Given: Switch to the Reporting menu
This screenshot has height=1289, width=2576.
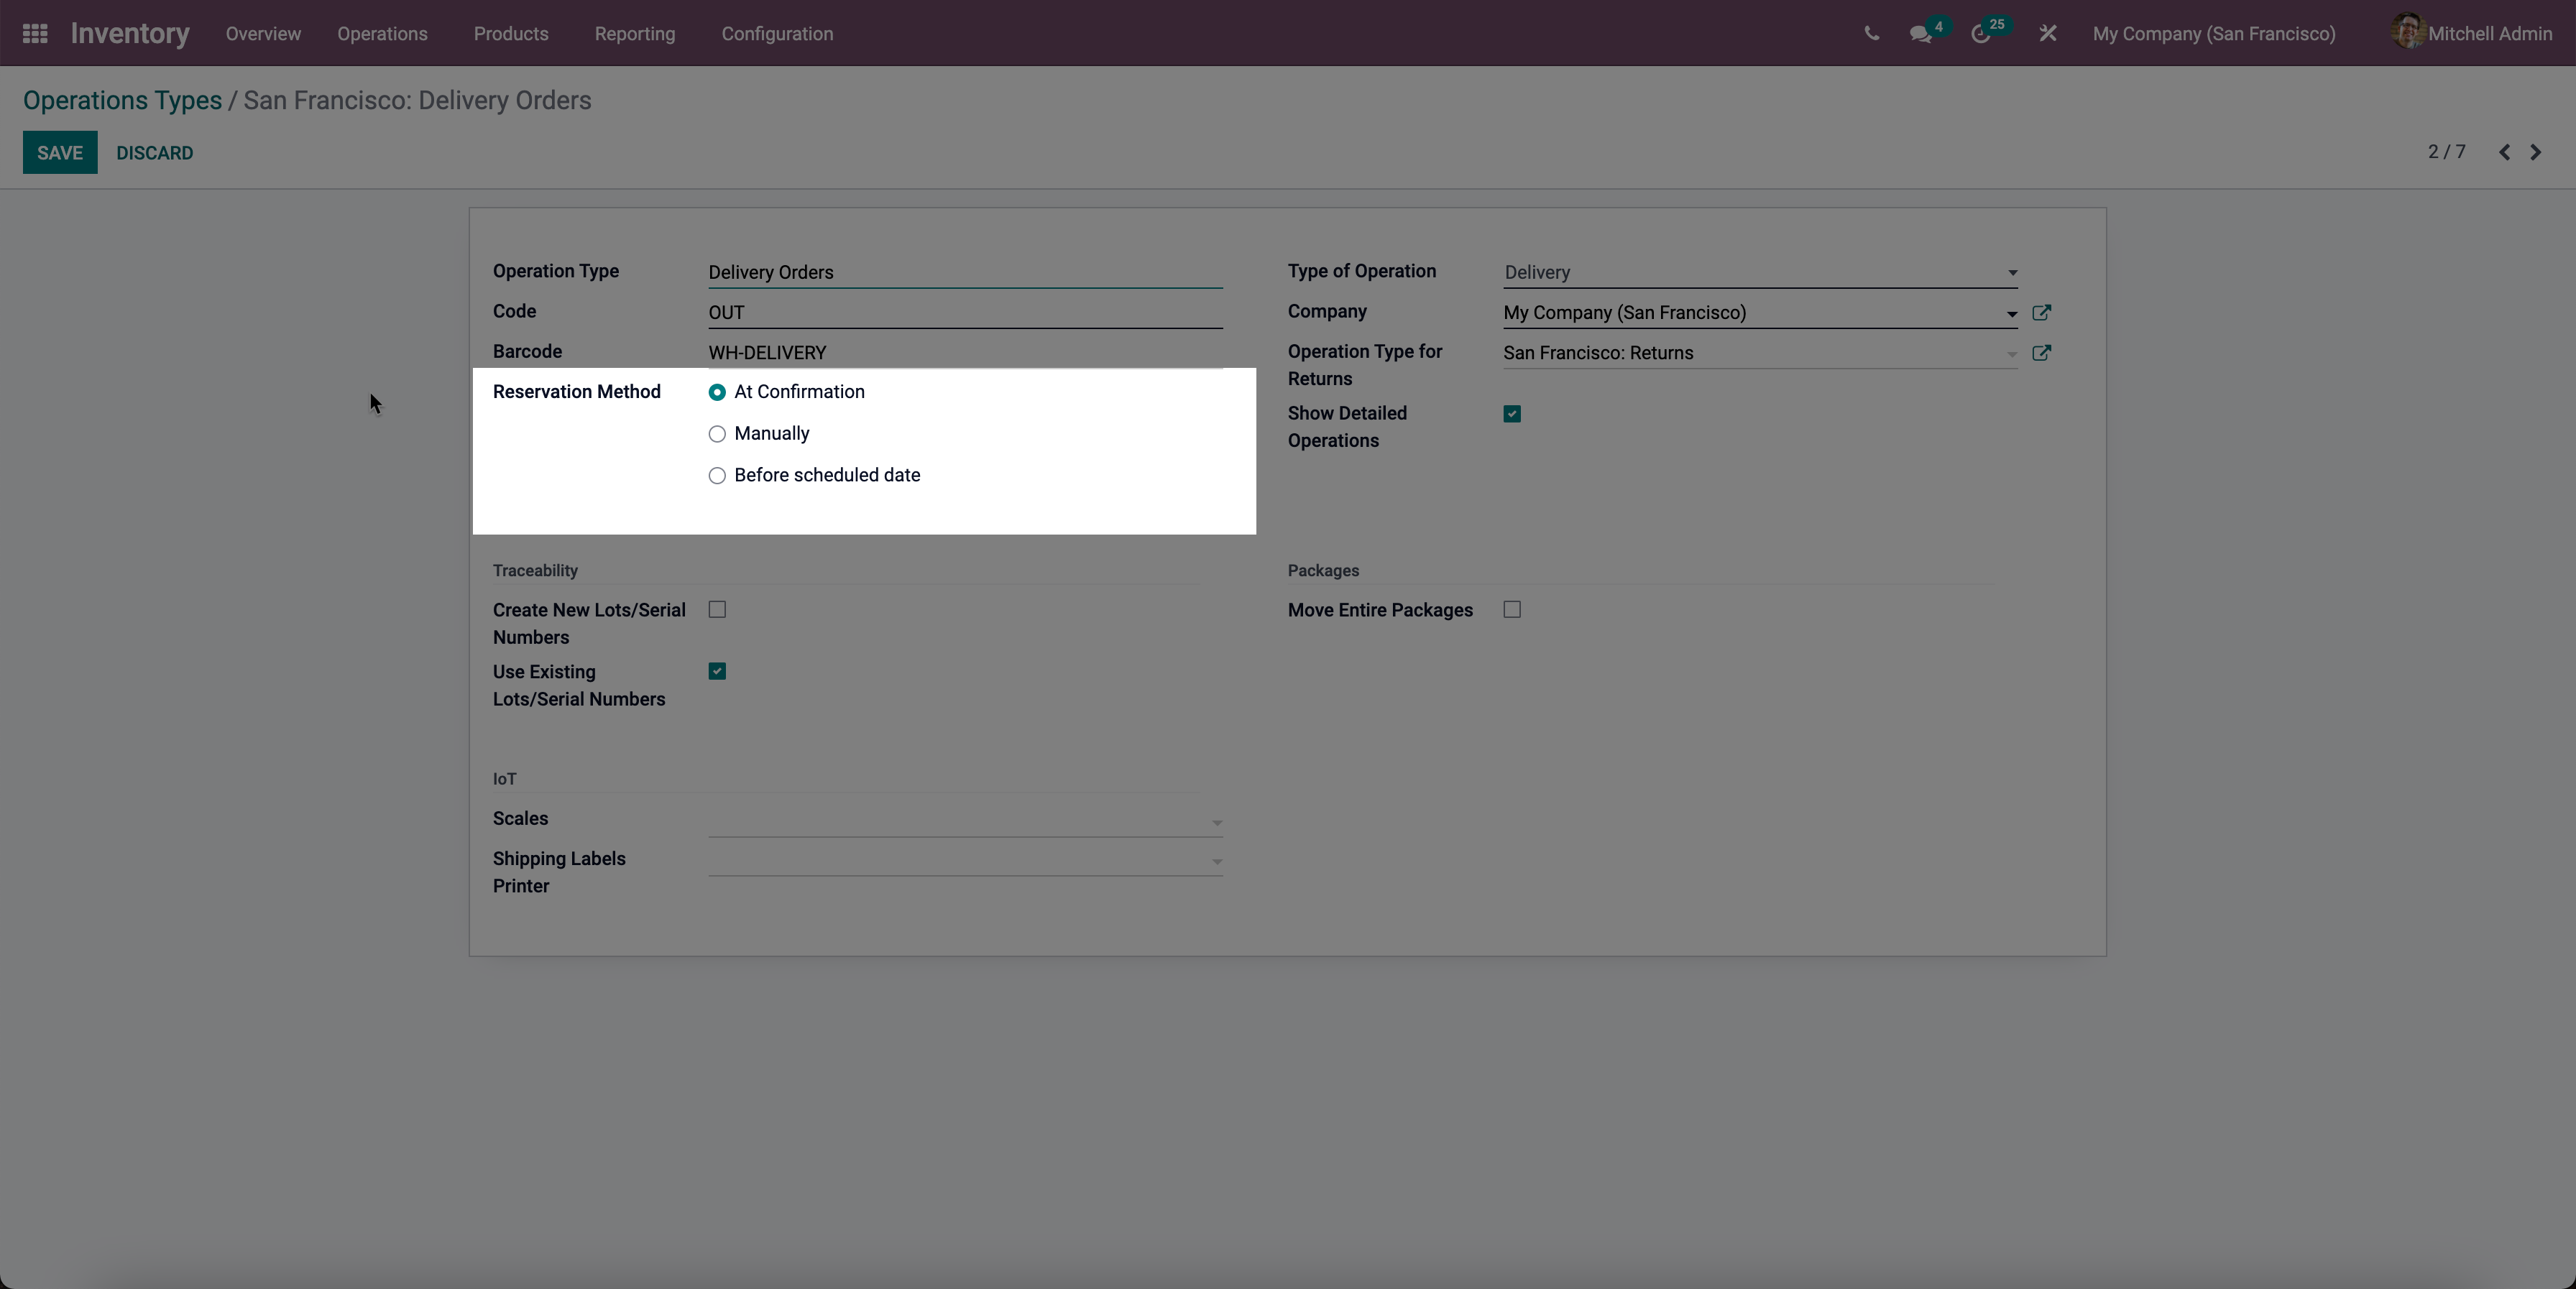Looking at the screenshot, I should [634, 33].
